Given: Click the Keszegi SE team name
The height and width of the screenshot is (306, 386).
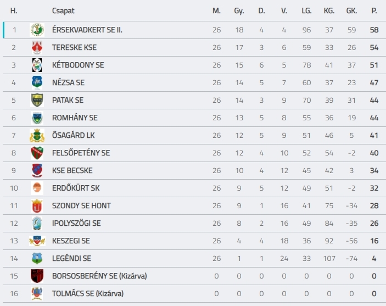Looking at the screenshot, I should tap(71, 241).
